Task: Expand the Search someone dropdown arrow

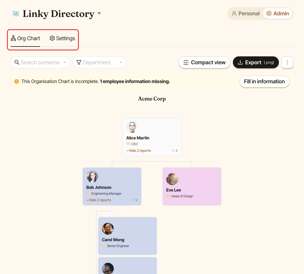Action: 64,62
